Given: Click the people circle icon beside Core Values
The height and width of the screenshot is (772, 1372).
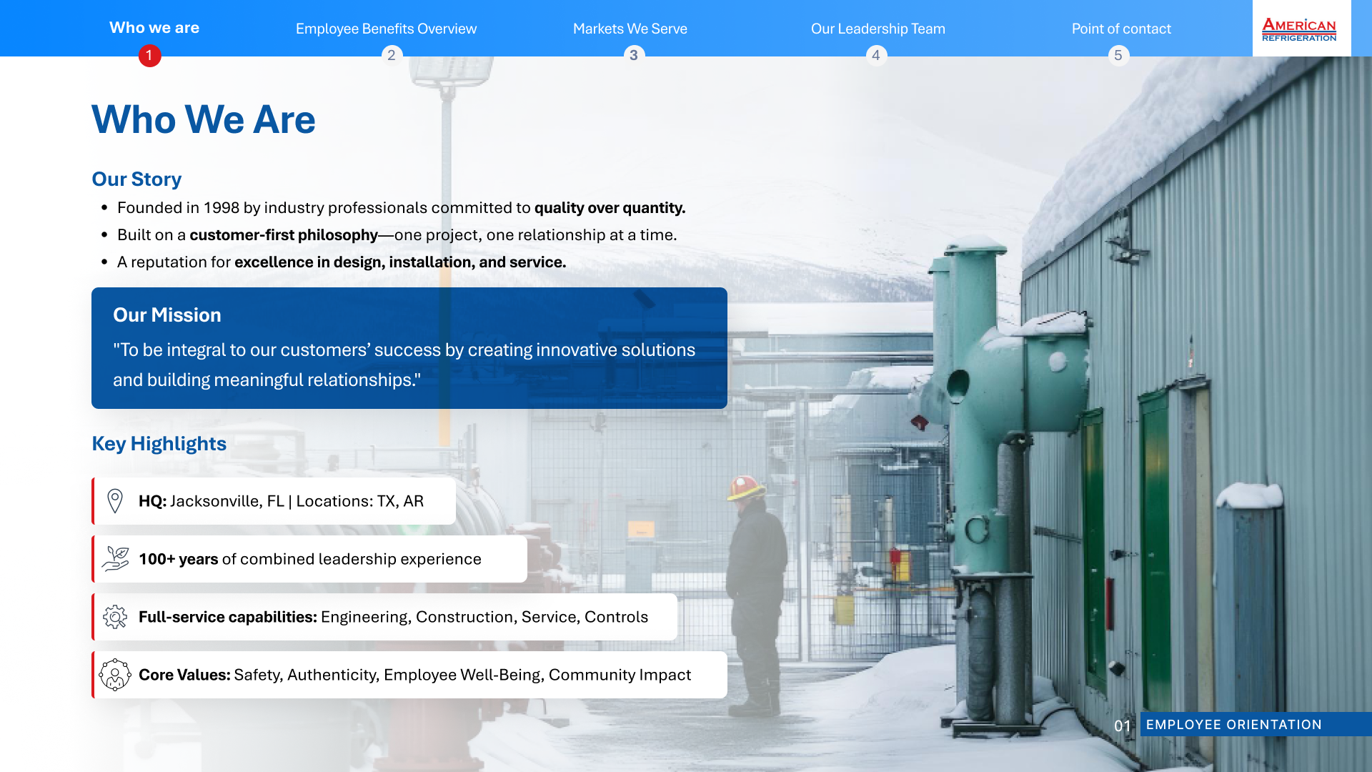Looking at the screenshot, I should point(114,675).
